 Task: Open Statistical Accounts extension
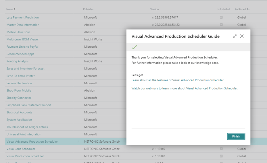[x=19, y=112]
